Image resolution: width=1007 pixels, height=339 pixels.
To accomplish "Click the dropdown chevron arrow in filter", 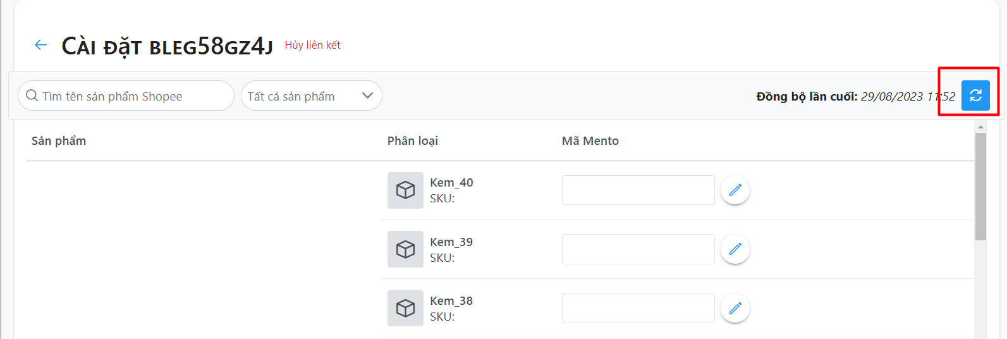I will pyautogui.click(x=367, y=96).
